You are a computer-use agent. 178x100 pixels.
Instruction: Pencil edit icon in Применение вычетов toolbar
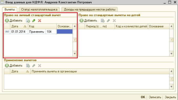click(34, 65)
